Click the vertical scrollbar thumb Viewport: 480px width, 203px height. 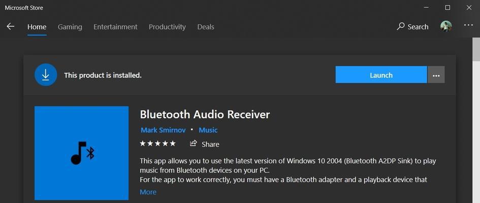(x=476, y=50)
